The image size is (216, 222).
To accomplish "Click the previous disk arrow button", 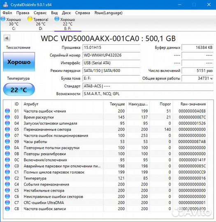I will pos(7,38).
